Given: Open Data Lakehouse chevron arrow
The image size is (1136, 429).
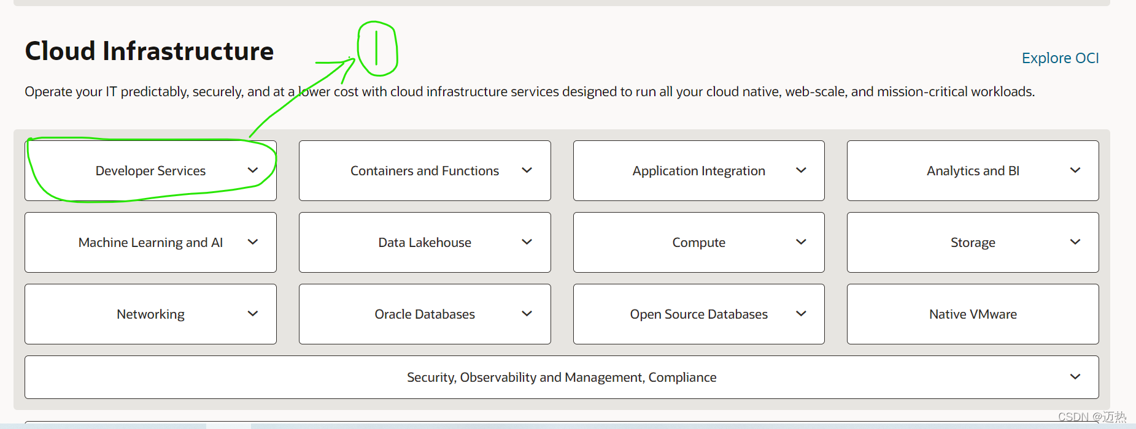Looking at the screenshot, I should click(527, 242).
